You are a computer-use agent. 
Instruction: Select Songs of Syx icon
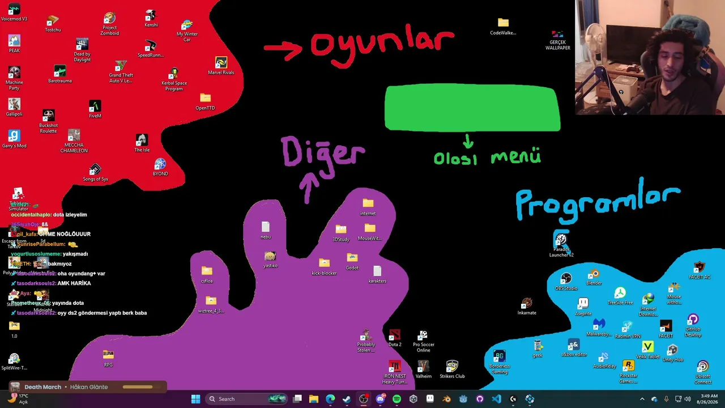point(95,173)
